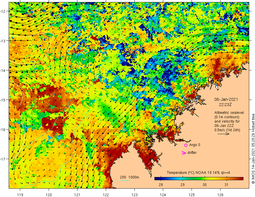Click the latitude axis label -13
This screenshot has height=197, width=255.
coord(3,41)
